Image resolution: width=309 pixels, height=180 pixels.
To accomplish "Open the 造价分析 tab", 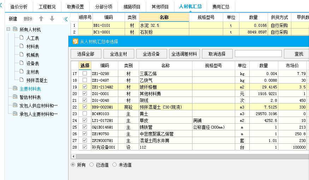I will click(x=19, y=7).
